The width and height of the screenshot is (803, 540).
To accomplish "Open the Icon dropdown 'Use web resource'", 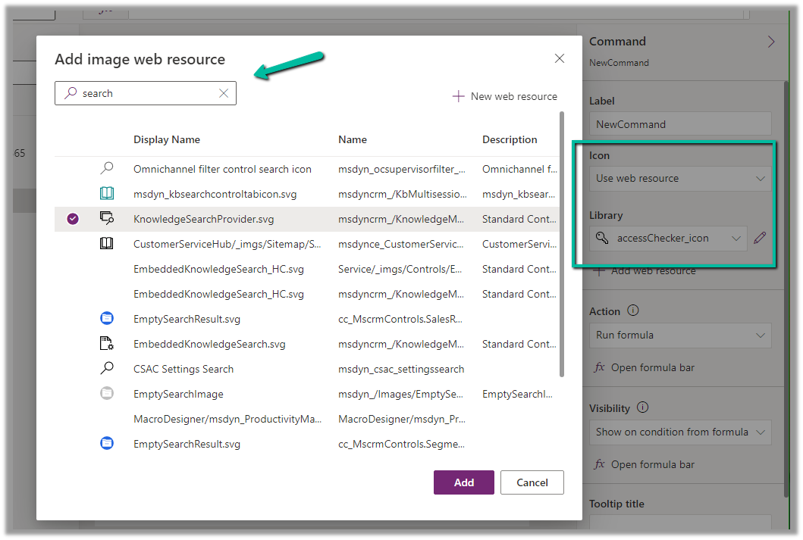I will (x=680, y=179).
